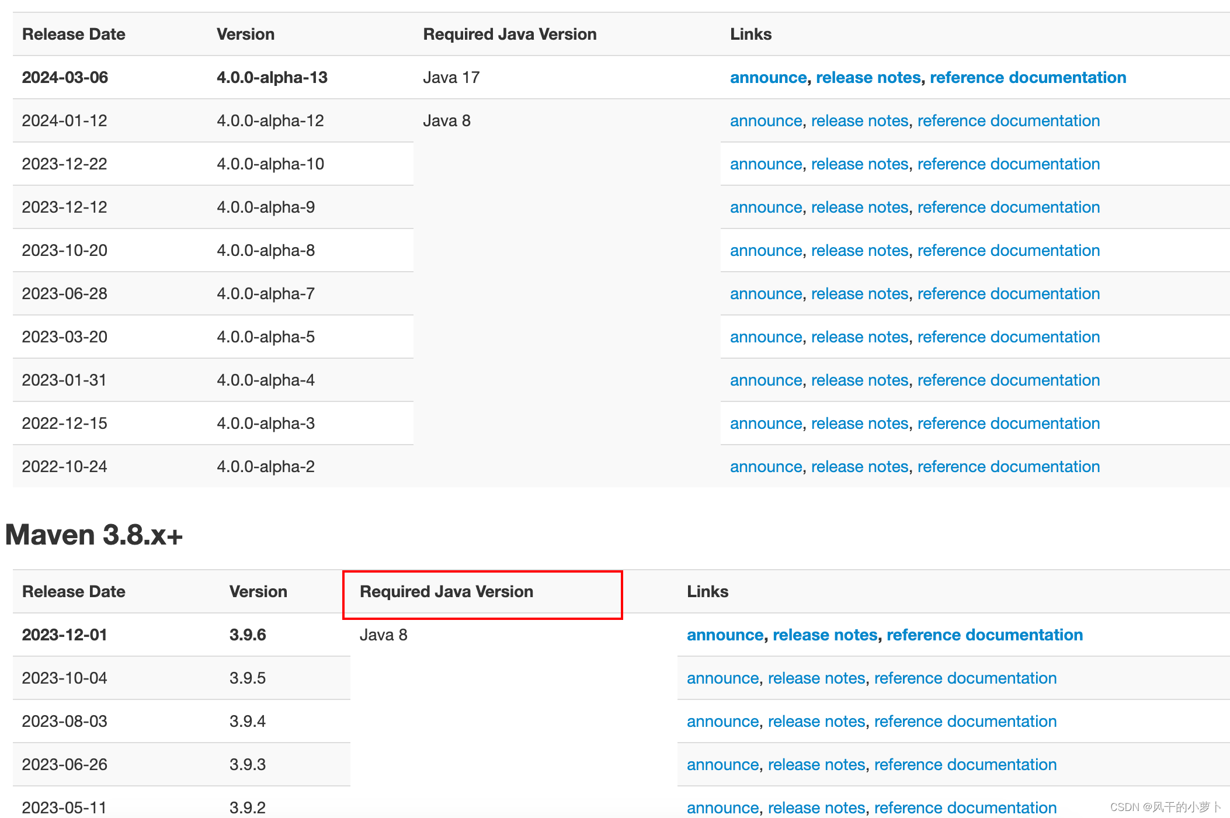Select version cell 4.0.0-alpha-7
The height and width of the screenshot is (818, 1230).
point(266,293)
